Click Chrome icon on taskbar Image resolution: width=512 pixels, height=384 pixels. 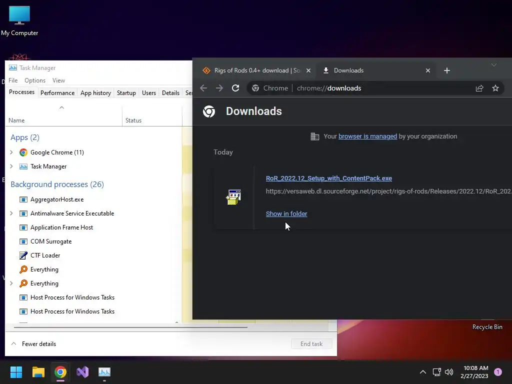[60, 372]
